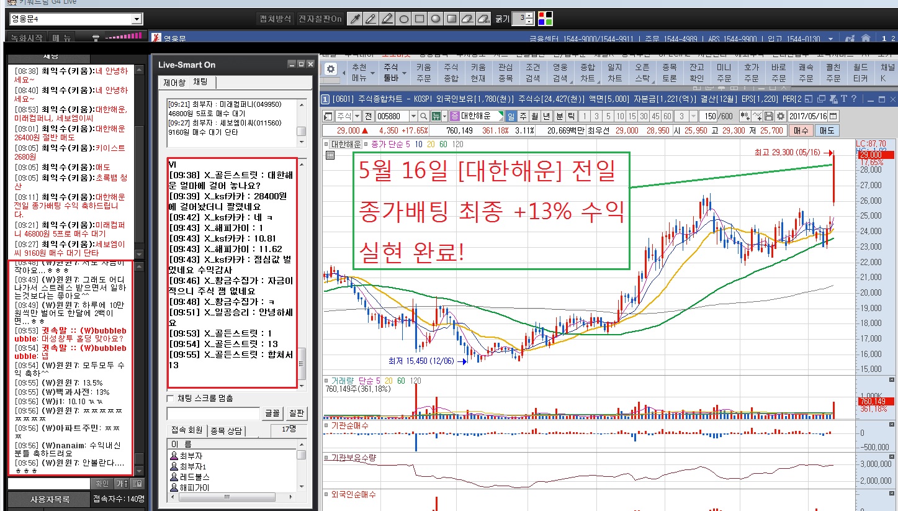Click the 칠판 board button
898x511 pixels.
[x=297, y=413]
